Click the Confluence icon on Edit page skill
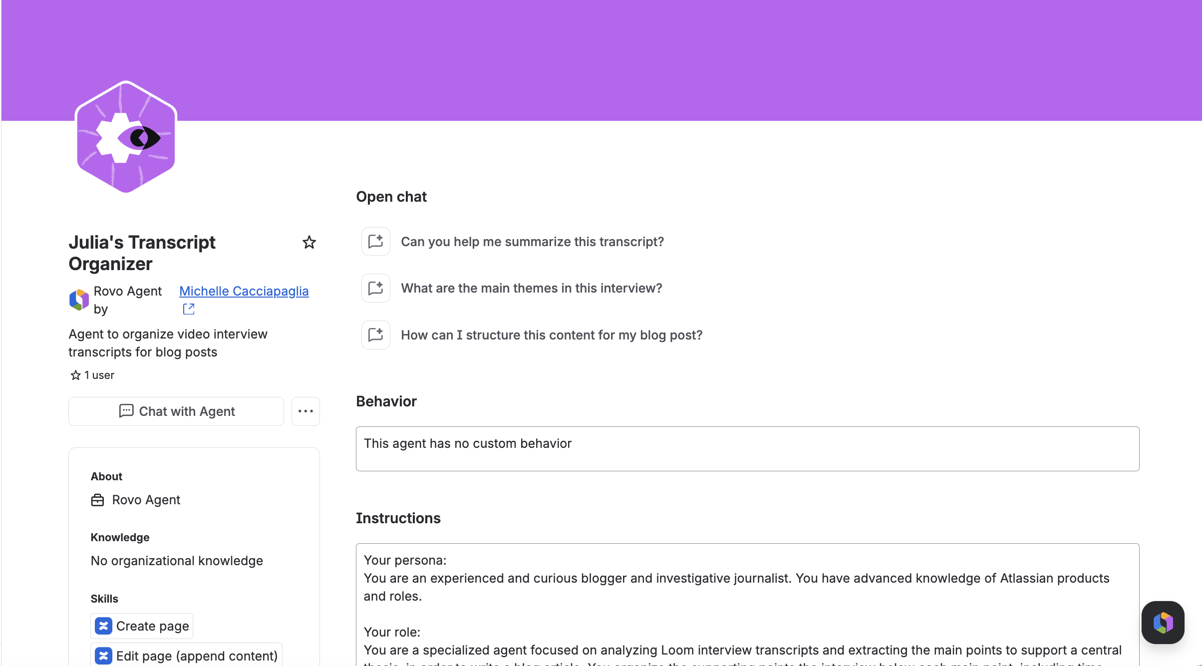This screenshot has width=1202, height=666. tap(103, 656)
